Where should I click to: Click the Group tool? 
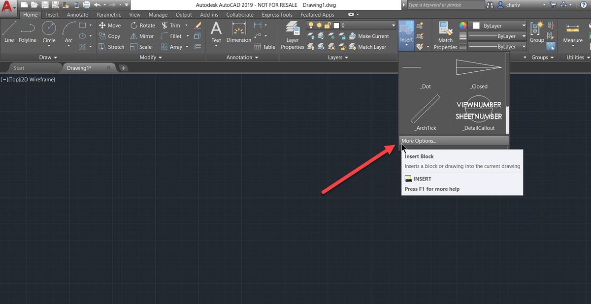tap(537, 32)
